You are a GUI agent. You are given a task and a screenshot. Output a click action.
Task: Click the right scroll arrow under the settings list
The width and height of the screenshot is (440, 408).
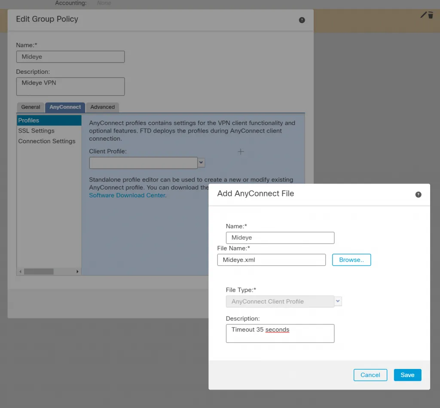click(x=77, y=271)
